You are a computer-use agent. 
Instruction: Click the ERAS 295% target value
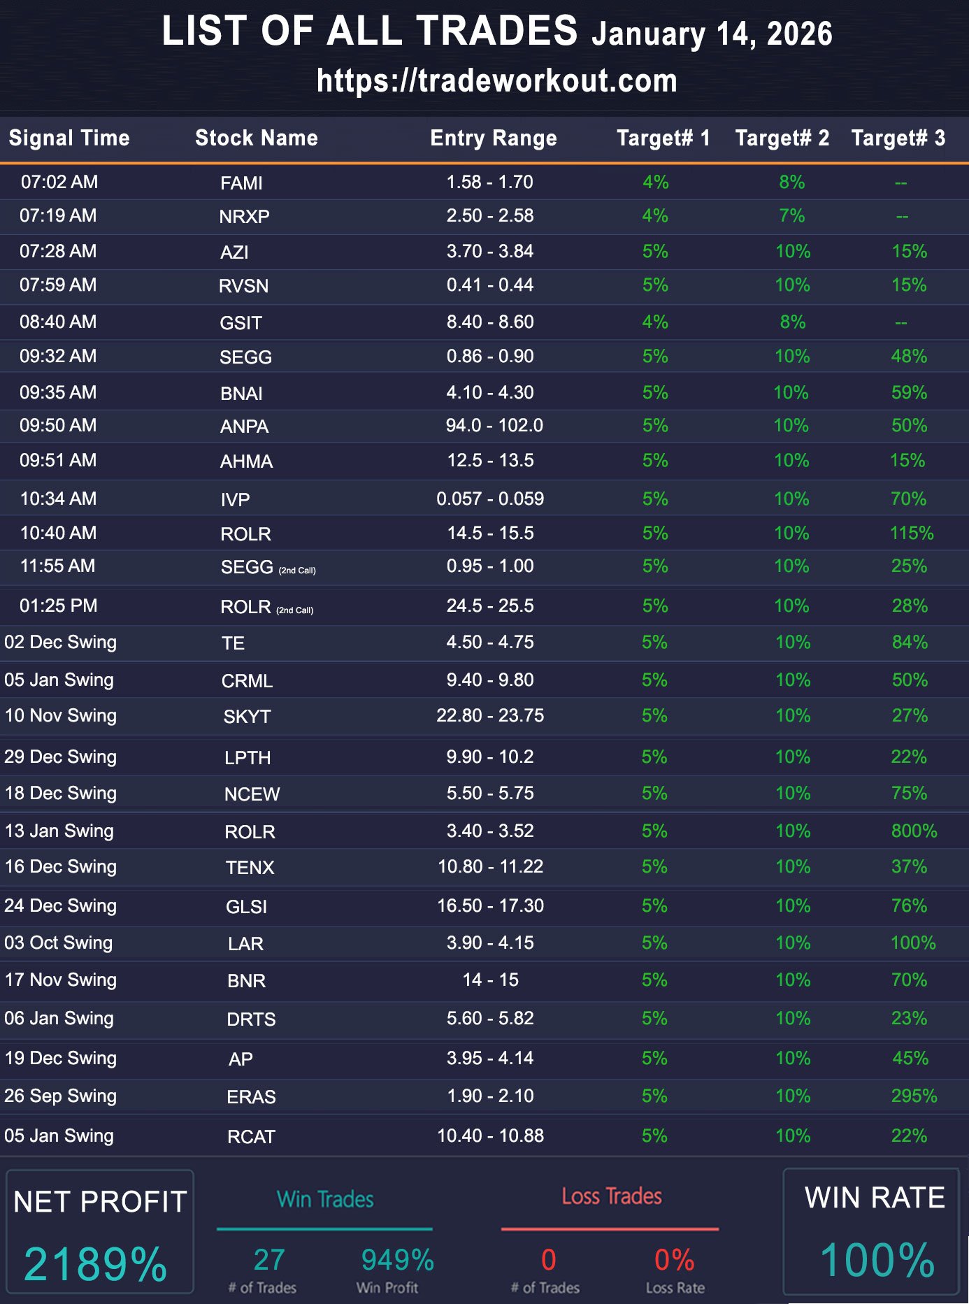[913, 1096]
